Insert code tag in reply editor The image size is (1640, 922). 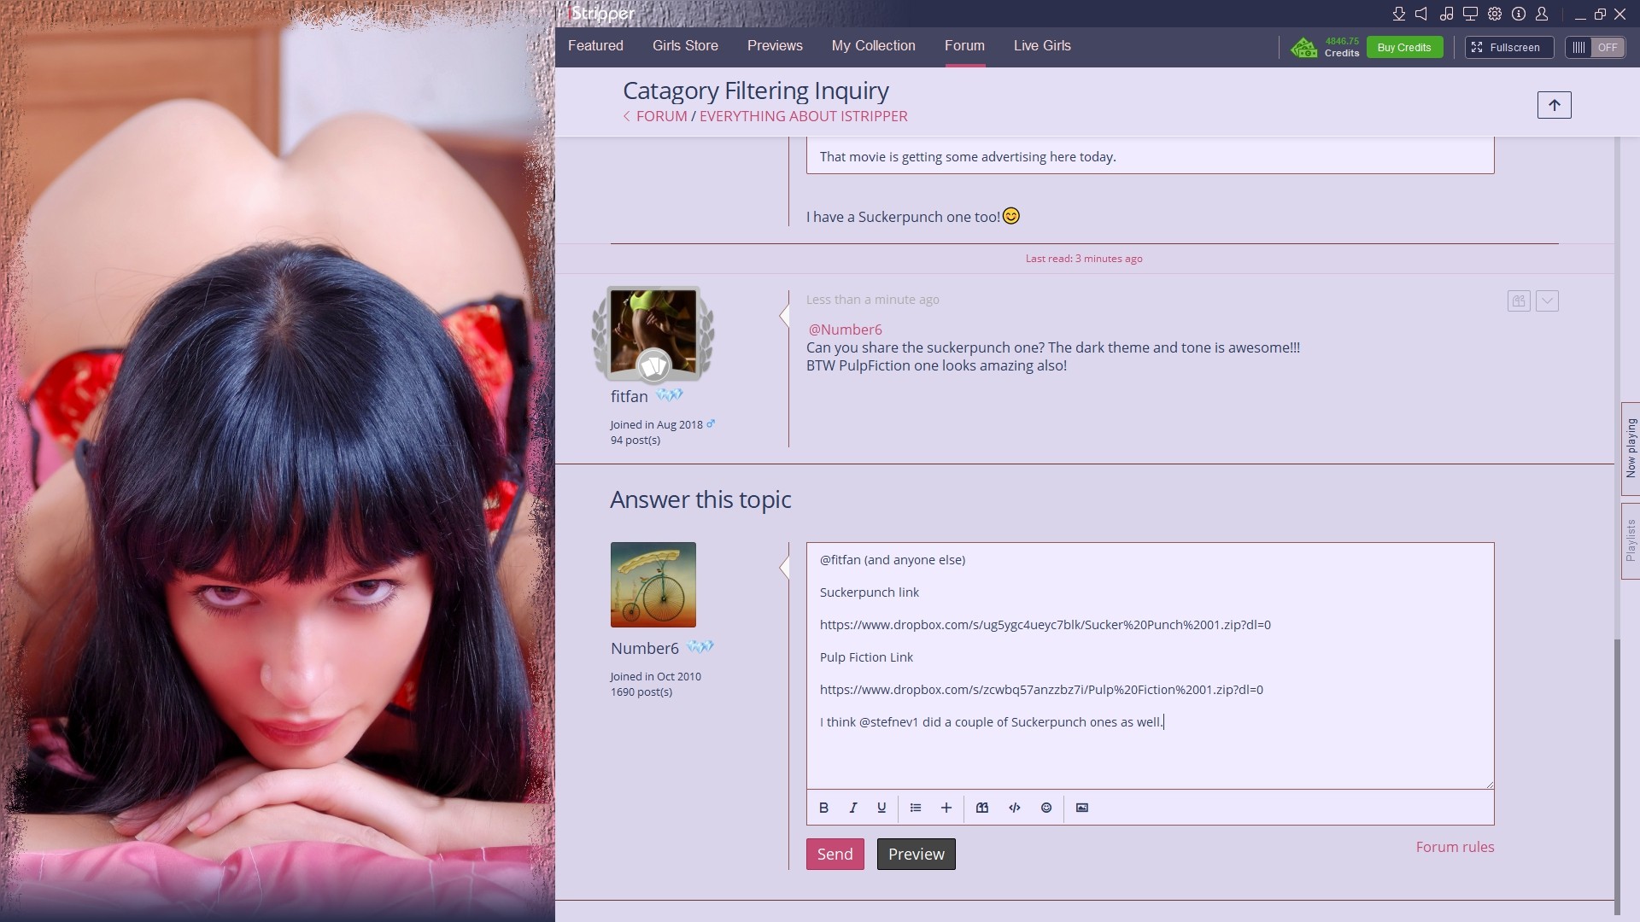tap(1015, 808)
